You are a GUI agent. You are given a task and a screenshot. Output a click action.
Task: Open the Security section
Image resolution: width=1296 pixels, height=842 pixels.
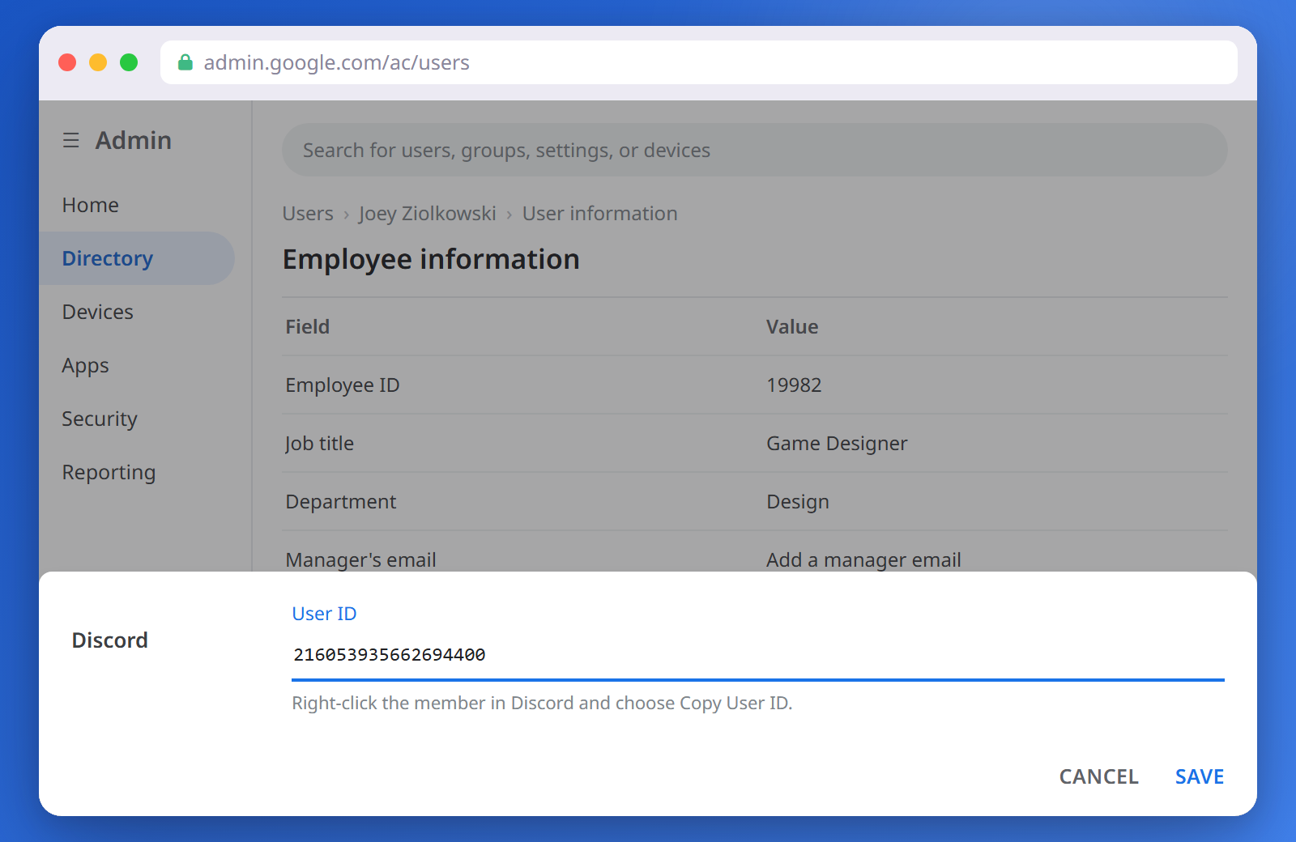coord(100,419)
